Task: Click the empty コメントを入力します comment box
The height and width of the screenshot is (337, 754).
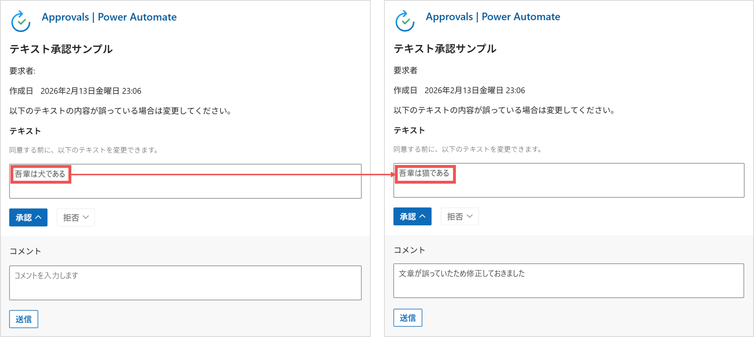Action: pos(186,283)
